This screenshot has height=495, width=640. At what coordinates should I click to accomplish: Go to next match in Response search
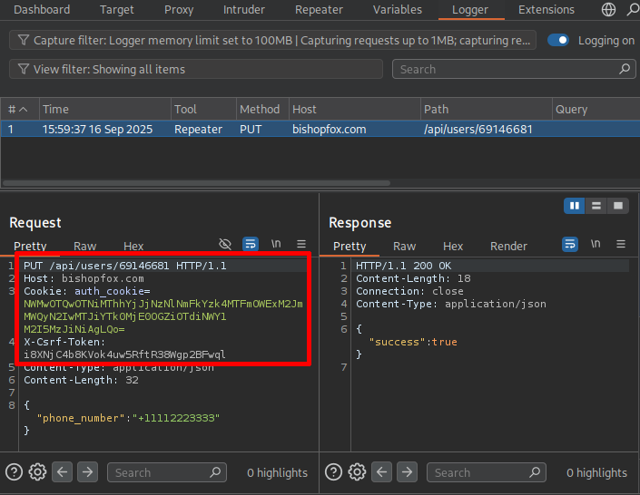[407, 472]
